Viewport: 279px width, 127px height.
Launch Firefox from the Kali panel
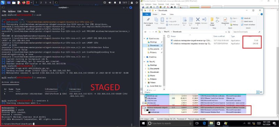24,3
